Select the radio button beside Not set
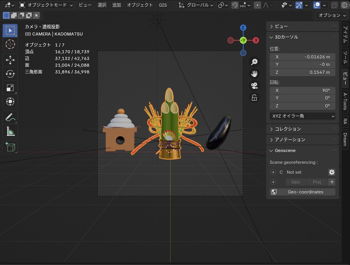Screen dimensions: 350x265 coord(273,172)
